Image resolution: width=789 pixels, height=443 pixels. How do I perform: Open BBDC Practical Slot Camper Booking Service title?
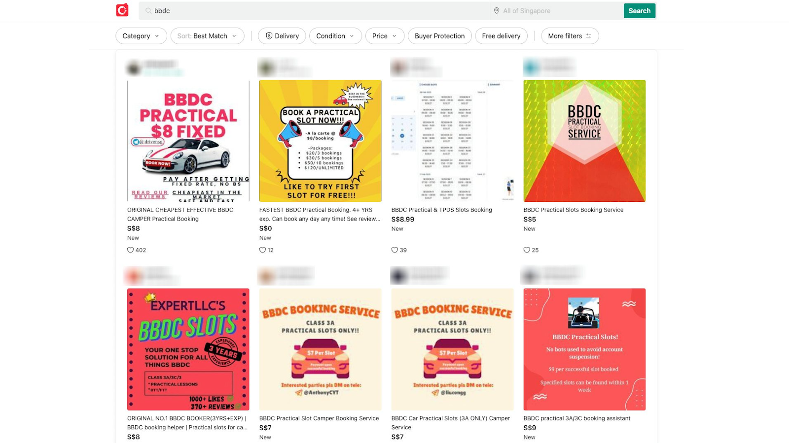coord(319,418)
